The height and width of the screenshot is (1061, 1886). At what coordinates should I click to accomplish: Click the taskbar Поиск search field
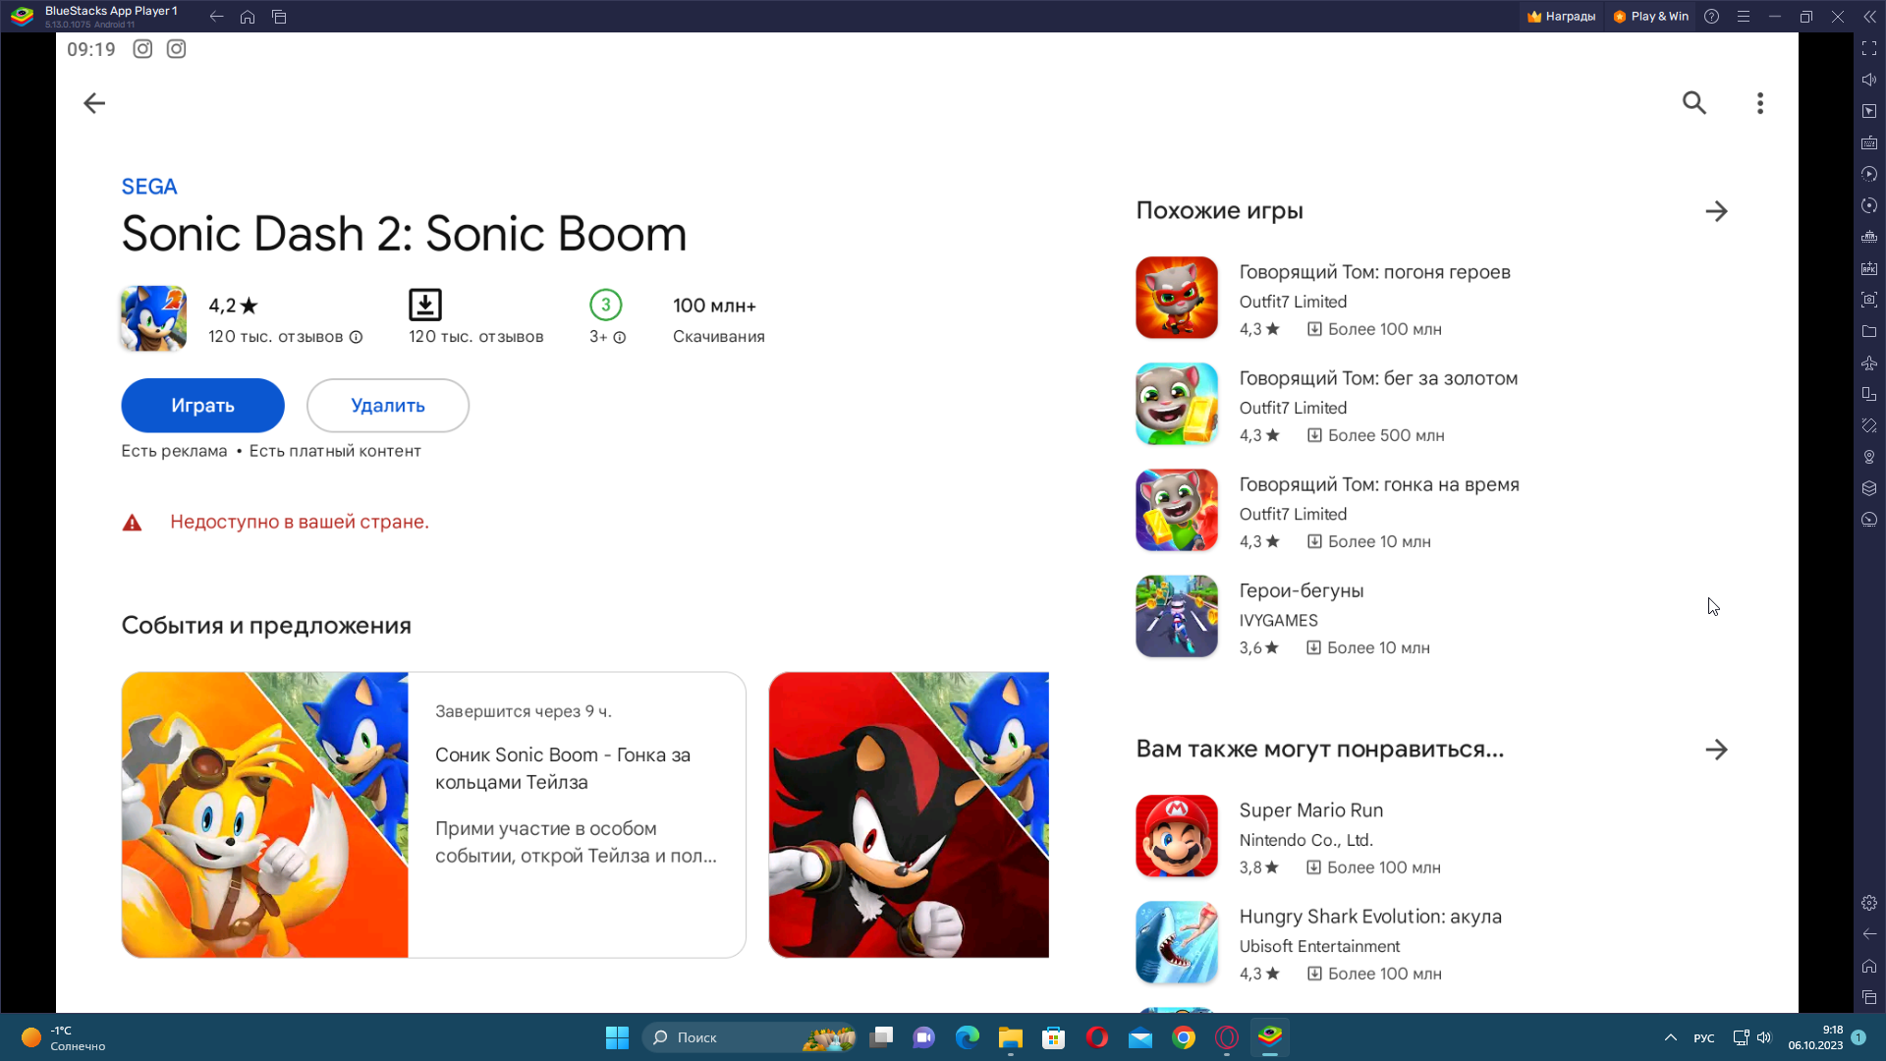click(750, 1037)
